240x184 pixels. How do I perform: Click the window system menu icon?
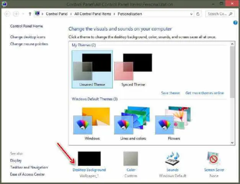point(4,4)
